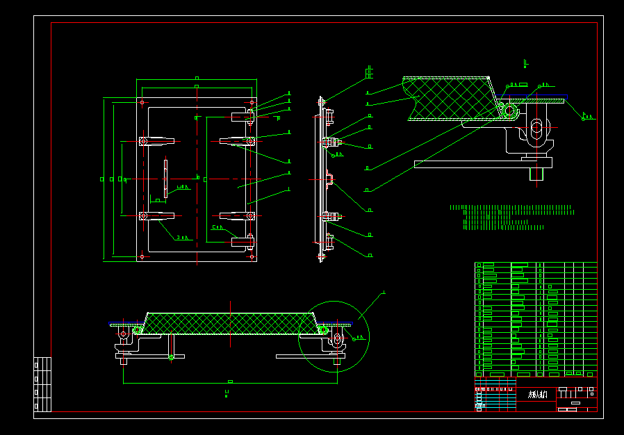Select the green technical notes text block

511,217
